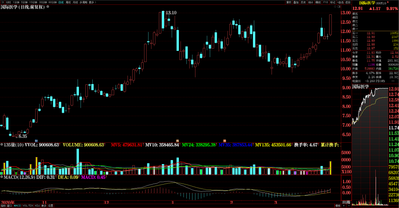Click the 叠加 overlay button

click(296, 2)
